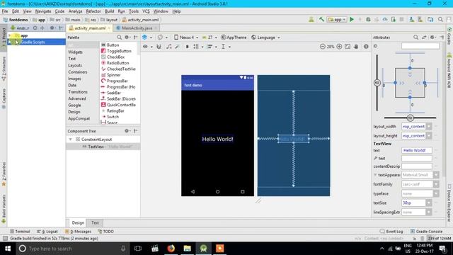Select Layouts category in Palette
The width and height of the screenshot is (453, 255).
[75, 65]
